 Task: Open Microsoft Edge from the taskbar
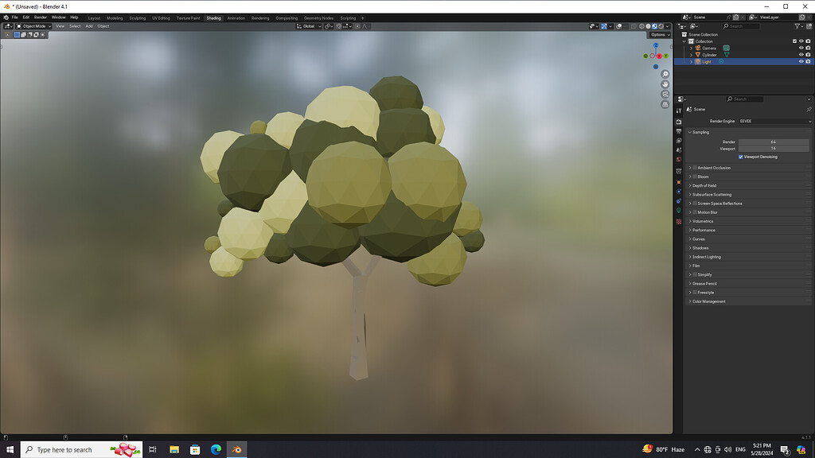click(x=216, y=450)
